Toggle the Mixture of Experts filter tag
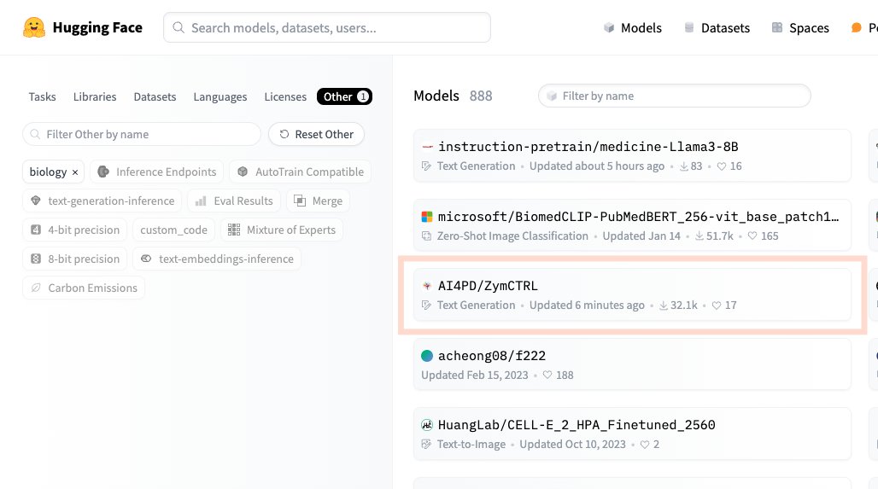 pos(282,230)
